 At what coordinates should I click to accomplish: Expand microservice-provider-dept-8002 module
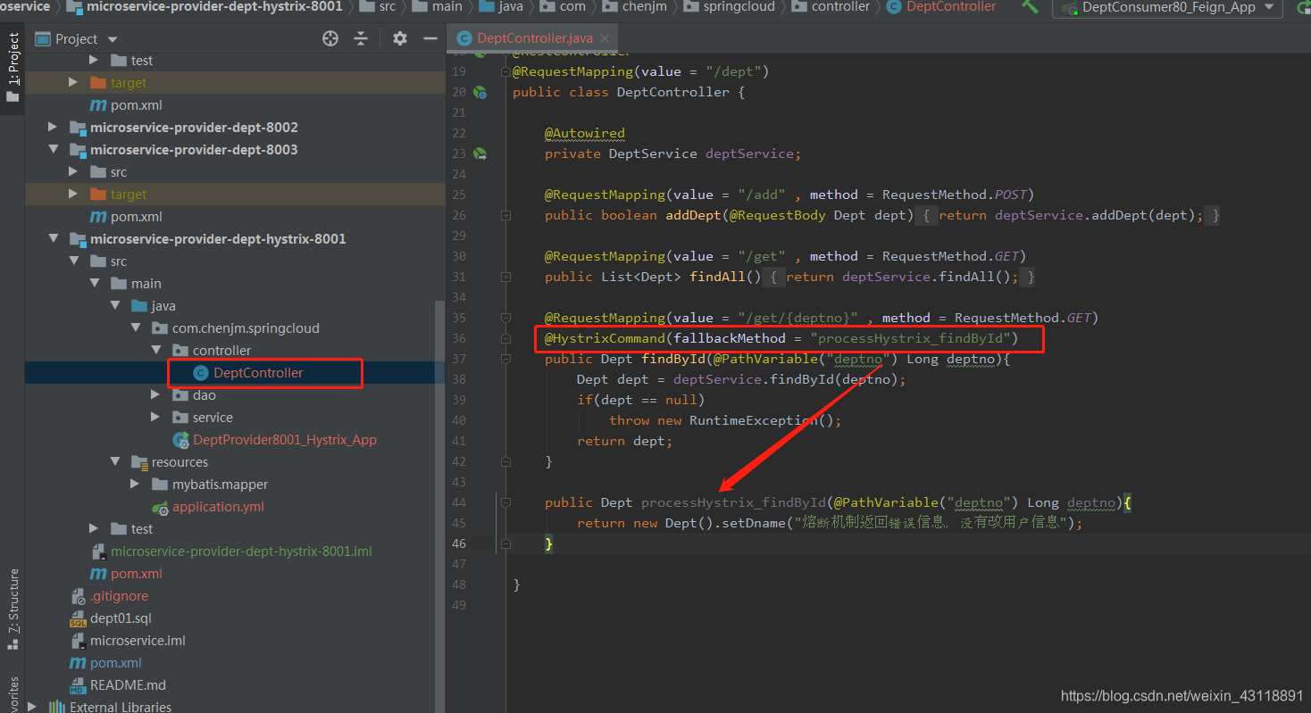point(54,128)
